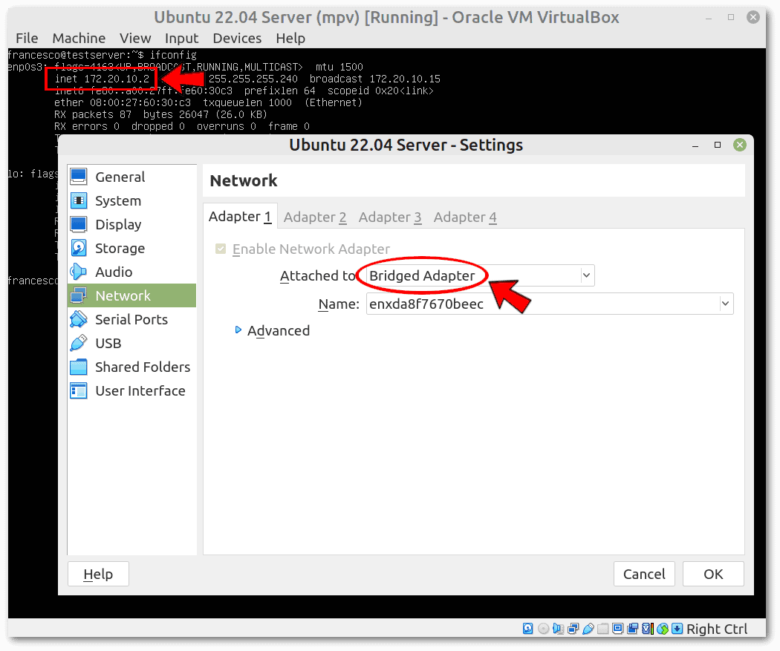Image resolution: width=780 pixels, height=651 pixels.
Task: Select System in the settings list
Action: [x=131, y=200]
